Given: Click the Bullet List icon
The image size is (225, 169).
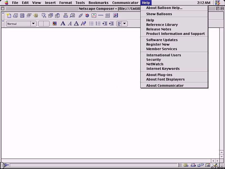Looking at the screenshot, I should click(91, 24).
